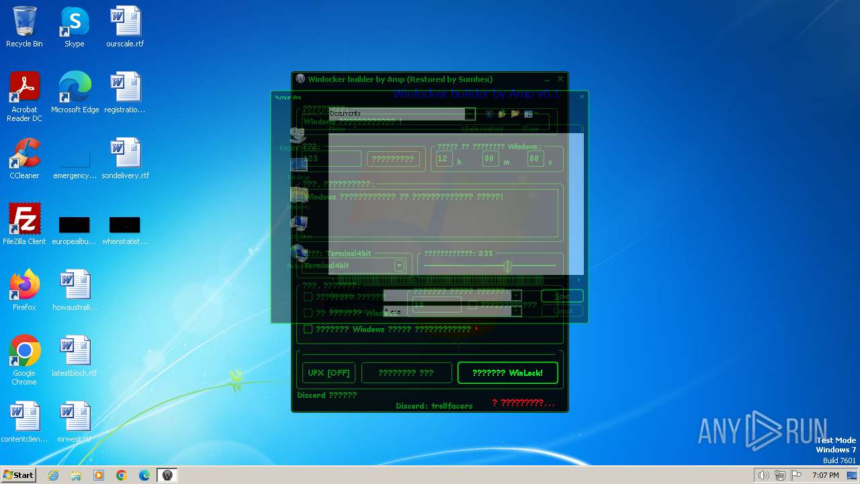Click the Winlocker builder taskbar button

coord(167,475)
